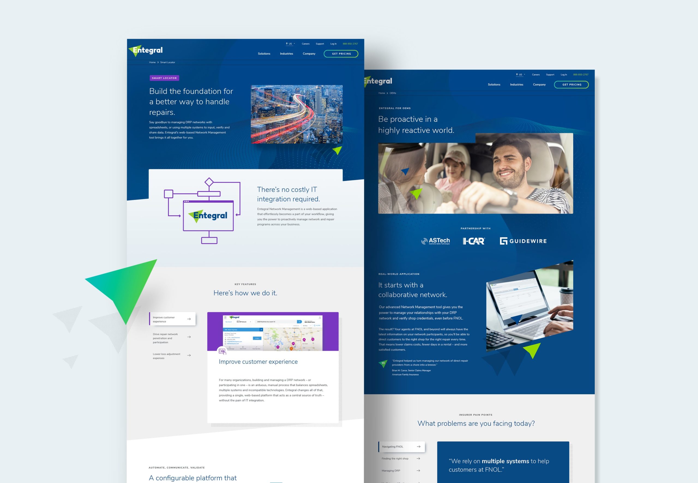
Task: Select the Solutions menu item
Action: [264, 54]
